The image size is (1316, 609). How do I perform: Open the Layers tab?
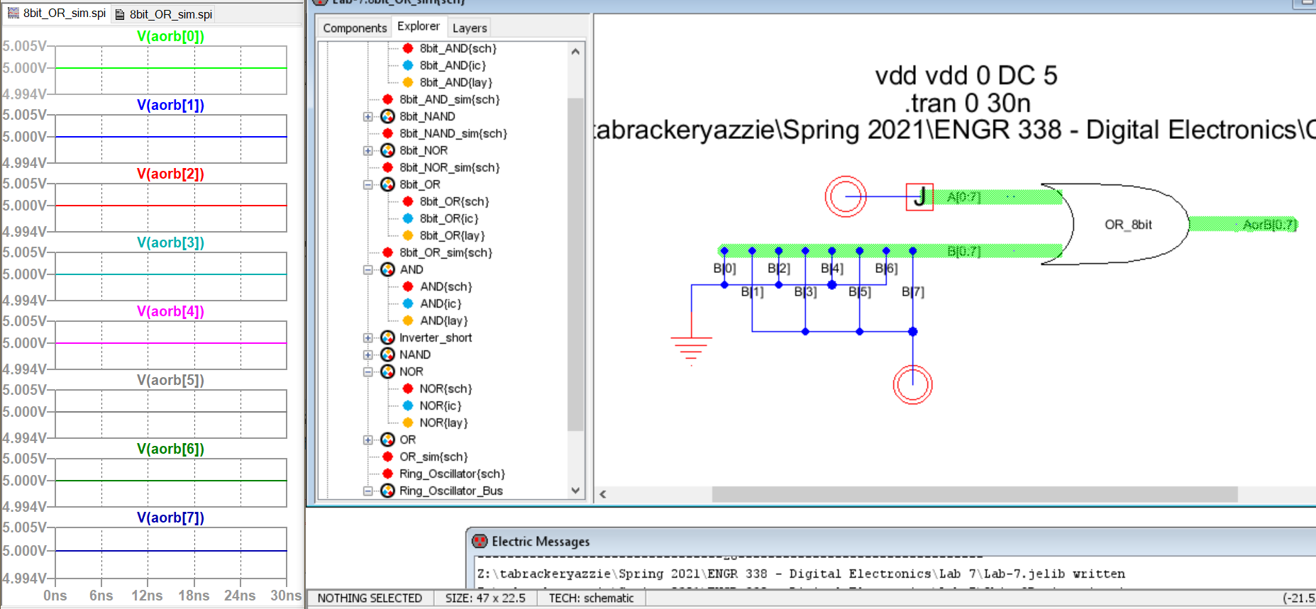[470, 28]
